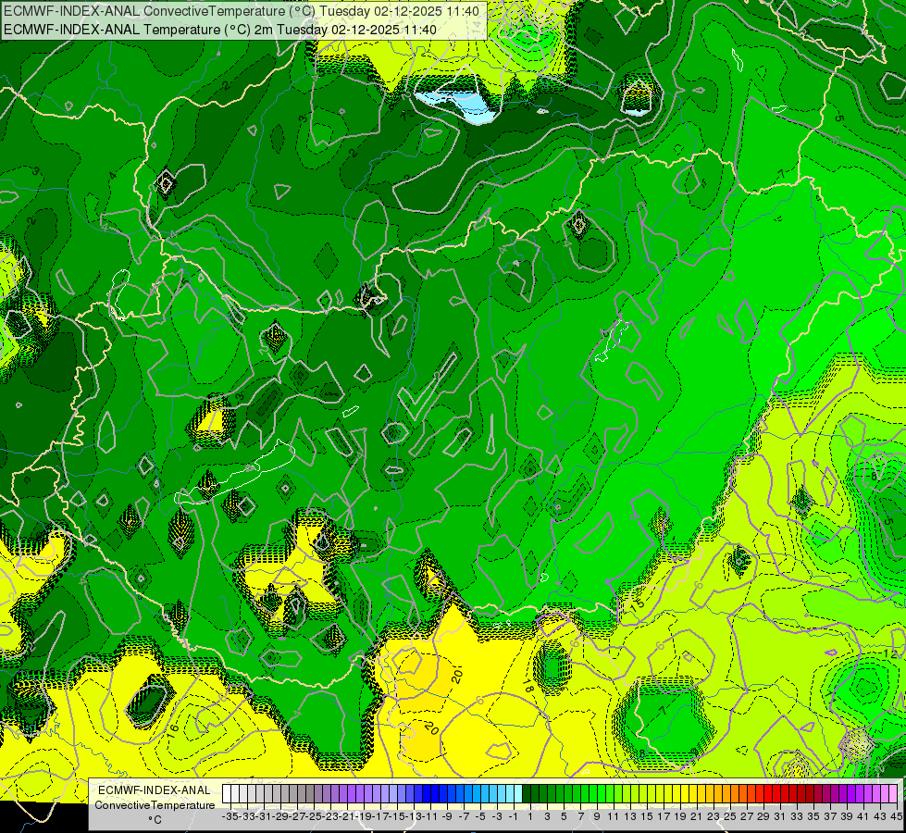
Task: Click the 18 contour label on the map
Action: [x=528, y=686]
